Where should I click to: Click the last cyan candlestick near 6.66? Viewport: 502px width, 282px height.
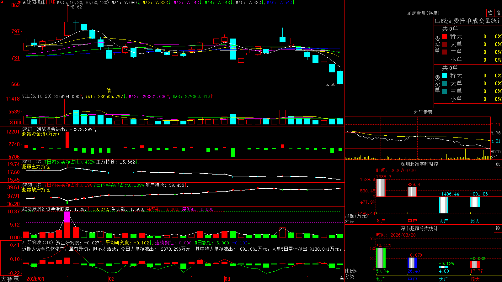[340, 77]
